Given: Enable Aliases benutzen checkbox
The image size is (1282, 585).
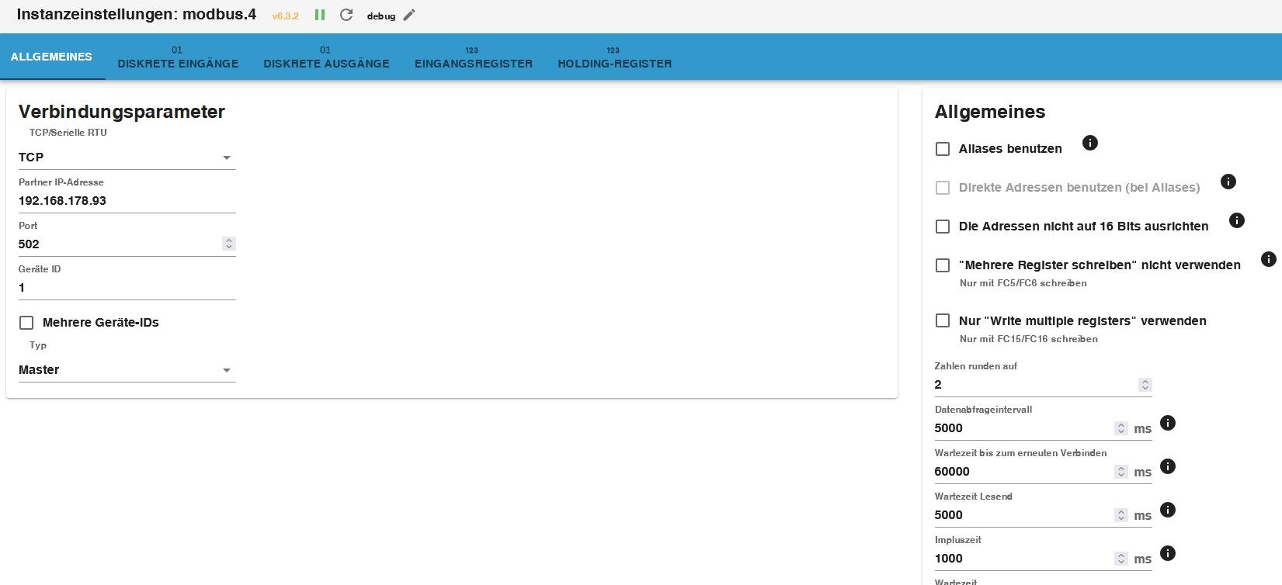Looking at the screenshot, I should (x=943, y=149).
